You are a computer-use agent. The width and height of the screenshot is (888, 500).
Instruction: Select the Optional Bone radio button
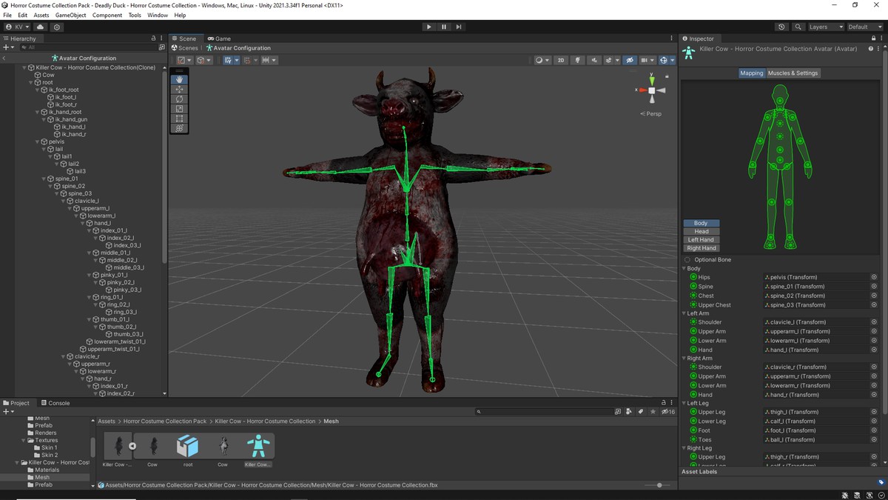click(x=688, y=259)
